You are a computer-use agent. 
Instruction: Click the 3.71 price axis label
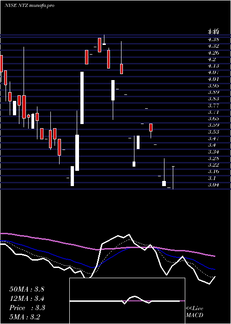click(213, 112)
